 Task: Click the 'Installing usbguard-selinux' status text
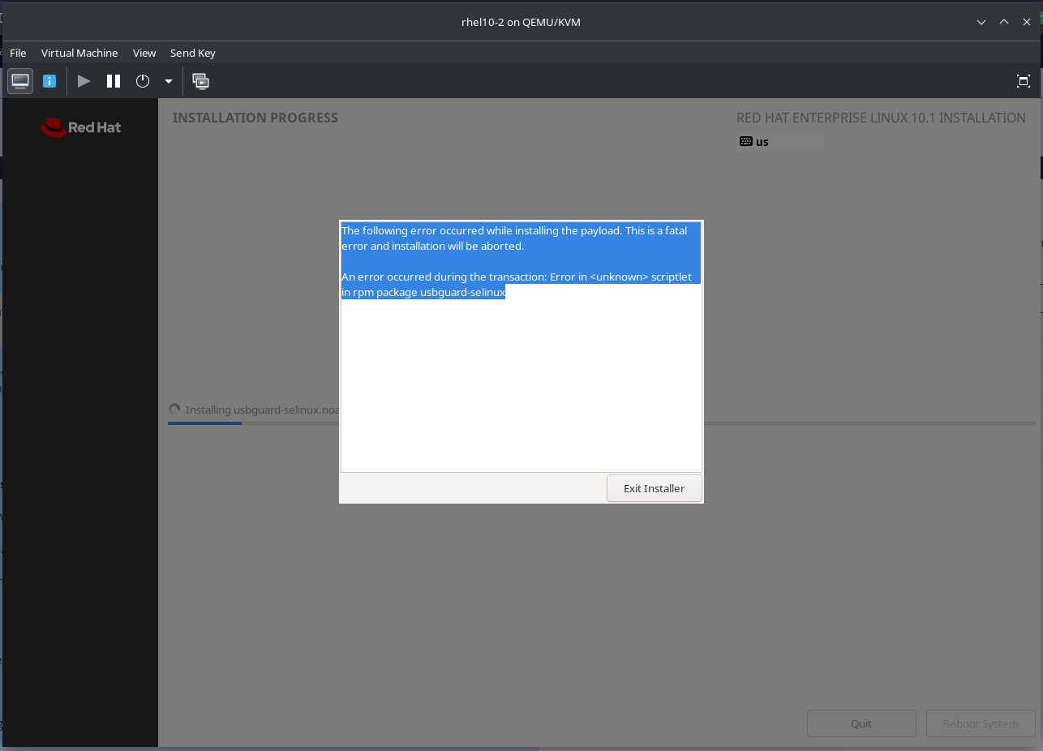pyautogui.click(x=262, y=410)
